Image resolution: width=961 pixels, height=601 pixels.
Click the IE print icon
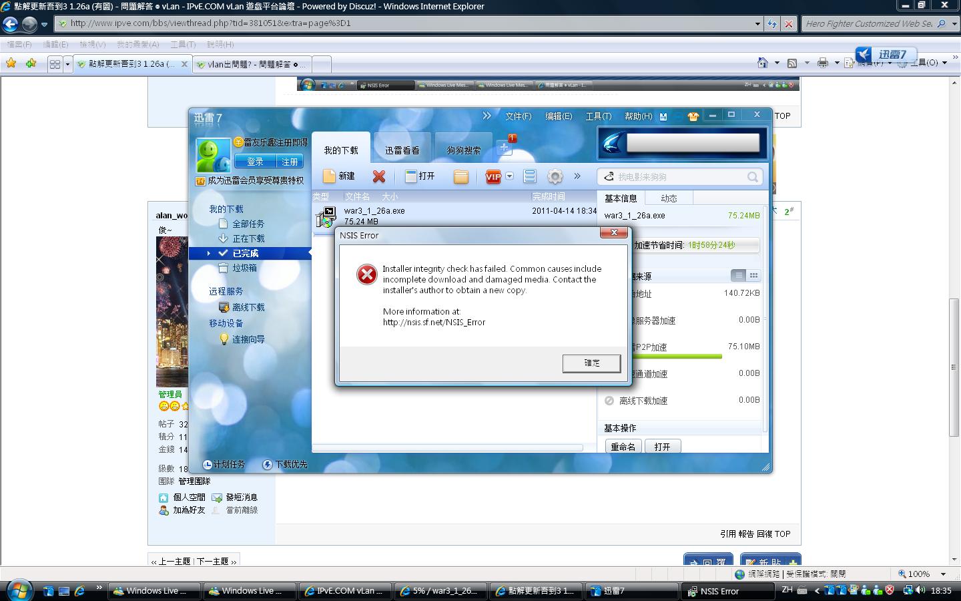tap(823, 63)
